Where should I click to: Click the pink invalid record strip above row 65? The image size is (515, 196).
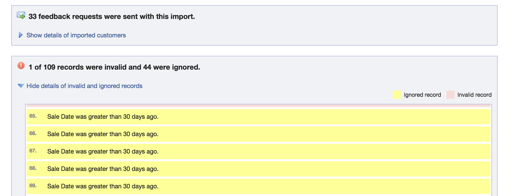[258, 105]
